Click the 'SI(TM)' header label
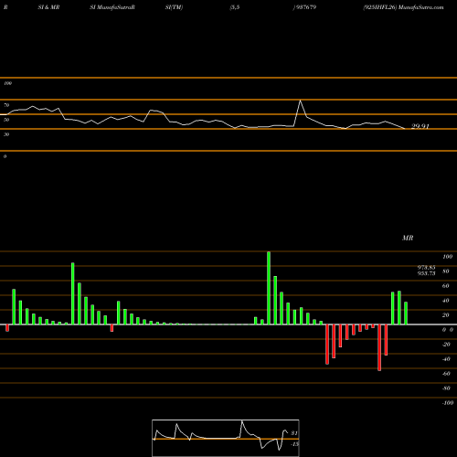457x457 pixels. pyautogui.click(x=174, y=7)
